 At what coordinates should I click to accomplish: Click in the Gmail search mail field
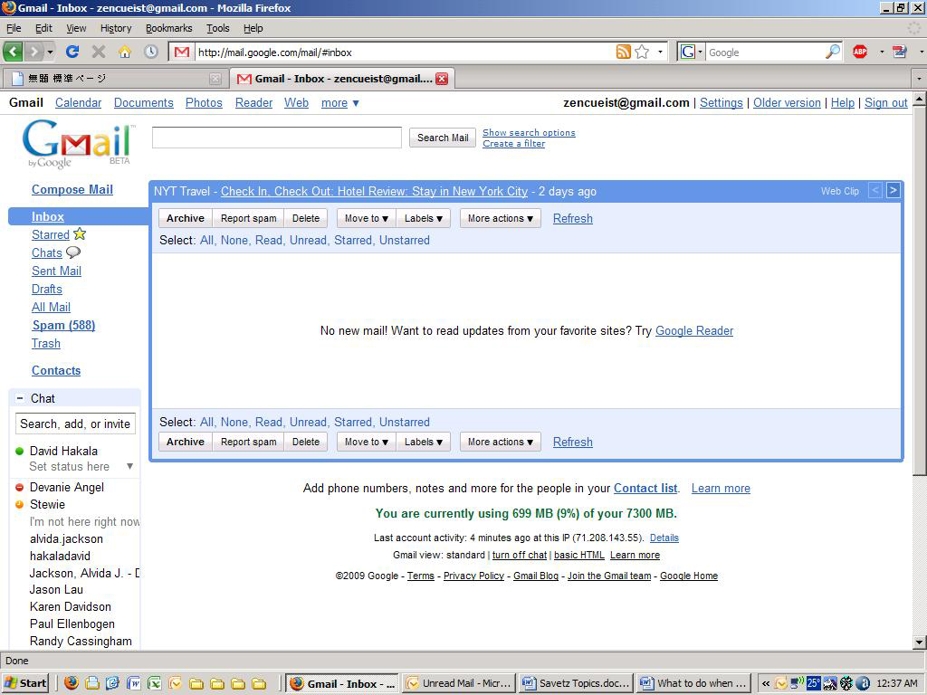(x=277, y=138)
